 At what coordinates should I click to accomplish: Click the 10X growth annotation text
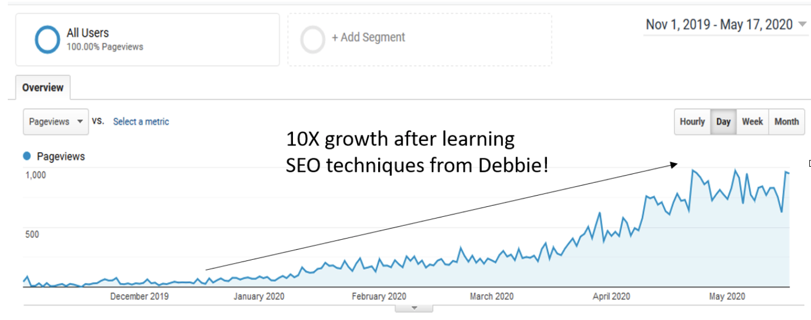coord(417,152)
